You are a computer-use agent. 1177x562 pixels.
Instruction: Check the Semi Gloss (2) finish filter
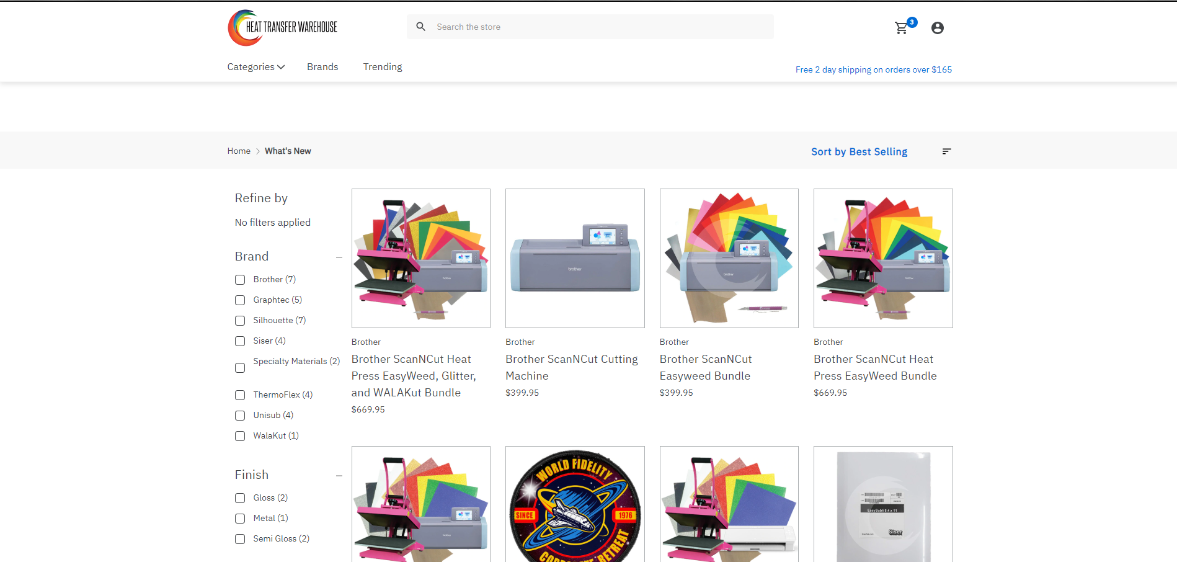pyautogui.click(x=240, y=539)
